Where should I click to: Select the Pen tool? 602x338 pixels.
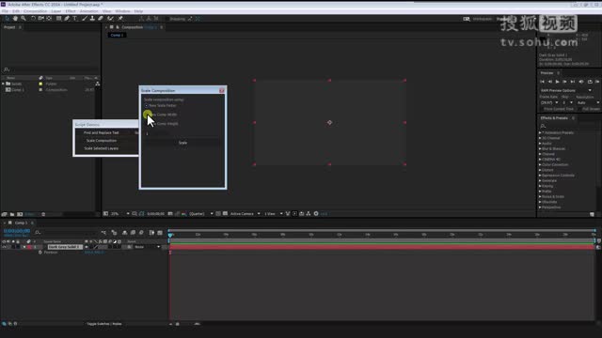tap(67, 19)
